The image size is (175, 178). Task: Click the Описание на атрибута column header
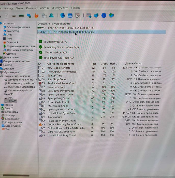tap(61, 64)
